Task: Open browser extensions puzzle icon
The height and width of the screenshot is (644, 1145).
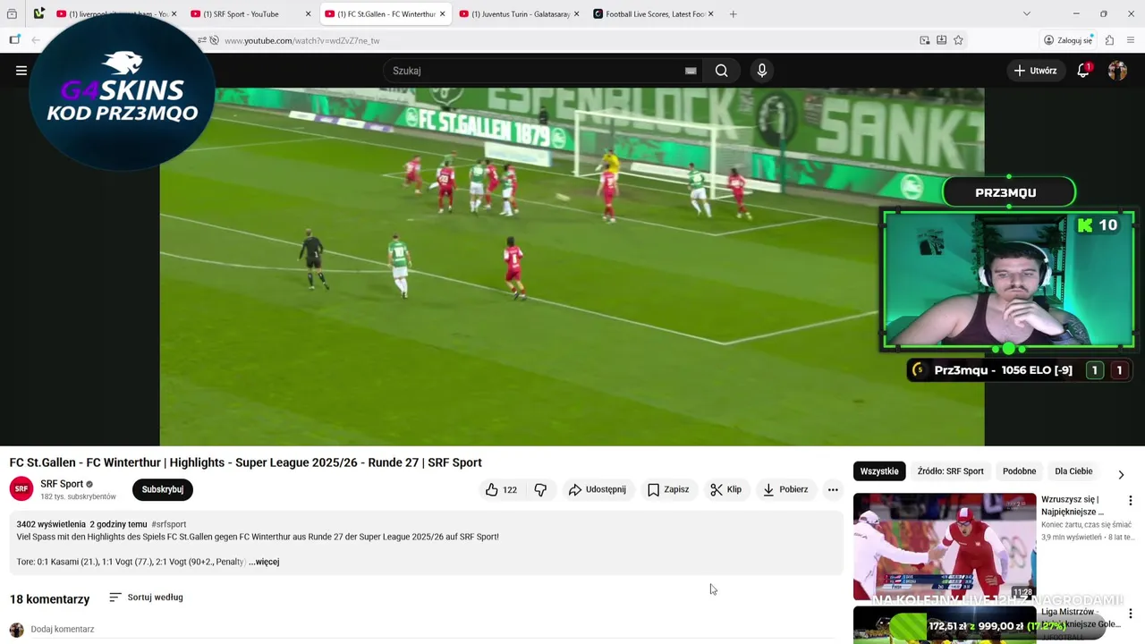Action: point(1109,40)
